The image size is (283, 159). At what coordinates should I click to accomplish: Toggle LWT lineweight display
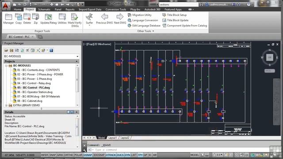point(134,155)
